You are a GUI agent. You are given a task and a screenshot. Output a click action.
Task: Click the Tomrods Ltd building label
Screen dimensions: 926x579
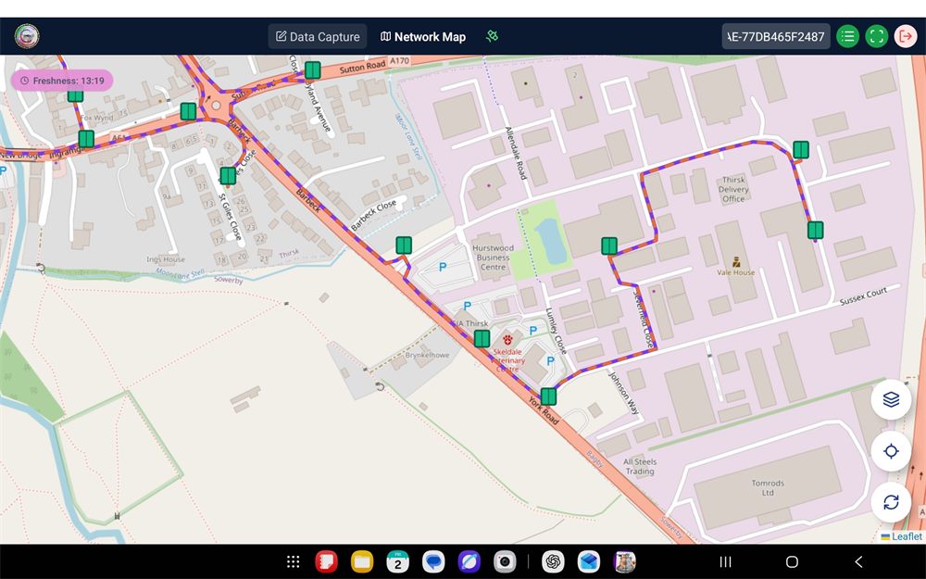click(x=768, y=487)
